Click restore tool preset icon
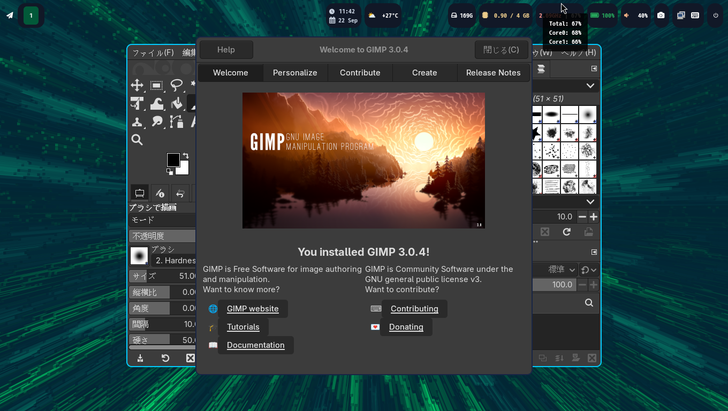This screenshot has width=728, height=411. tap(165, 358)
